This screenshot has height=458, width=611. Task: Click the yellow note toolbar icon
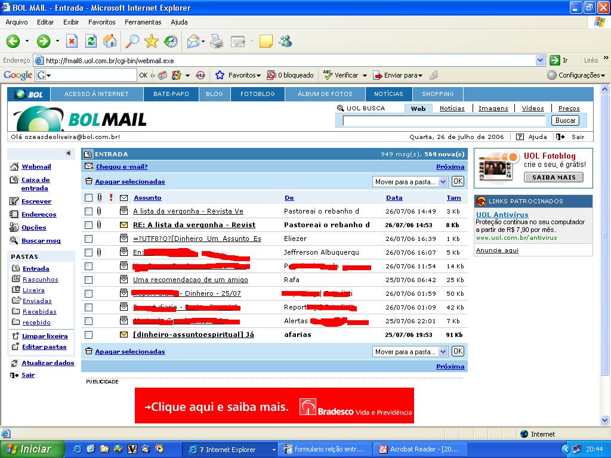pyautogui.click(x=266, y=41)
